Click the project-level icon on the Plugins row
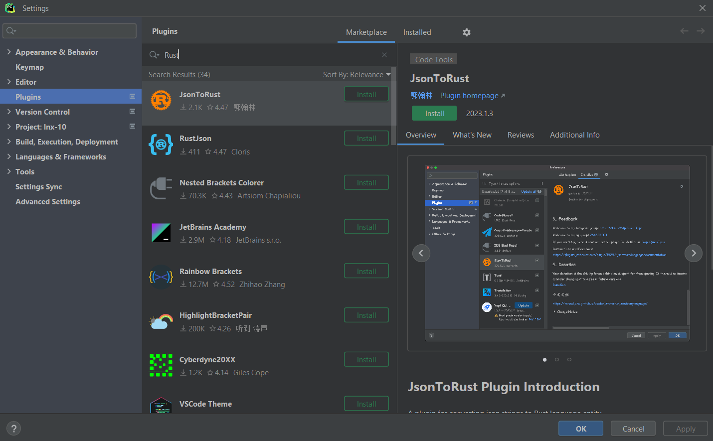 tap(133, 96)
